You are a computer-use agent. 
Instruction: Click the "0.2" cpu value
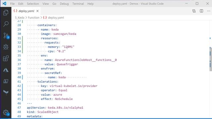[x=61, y=51]
